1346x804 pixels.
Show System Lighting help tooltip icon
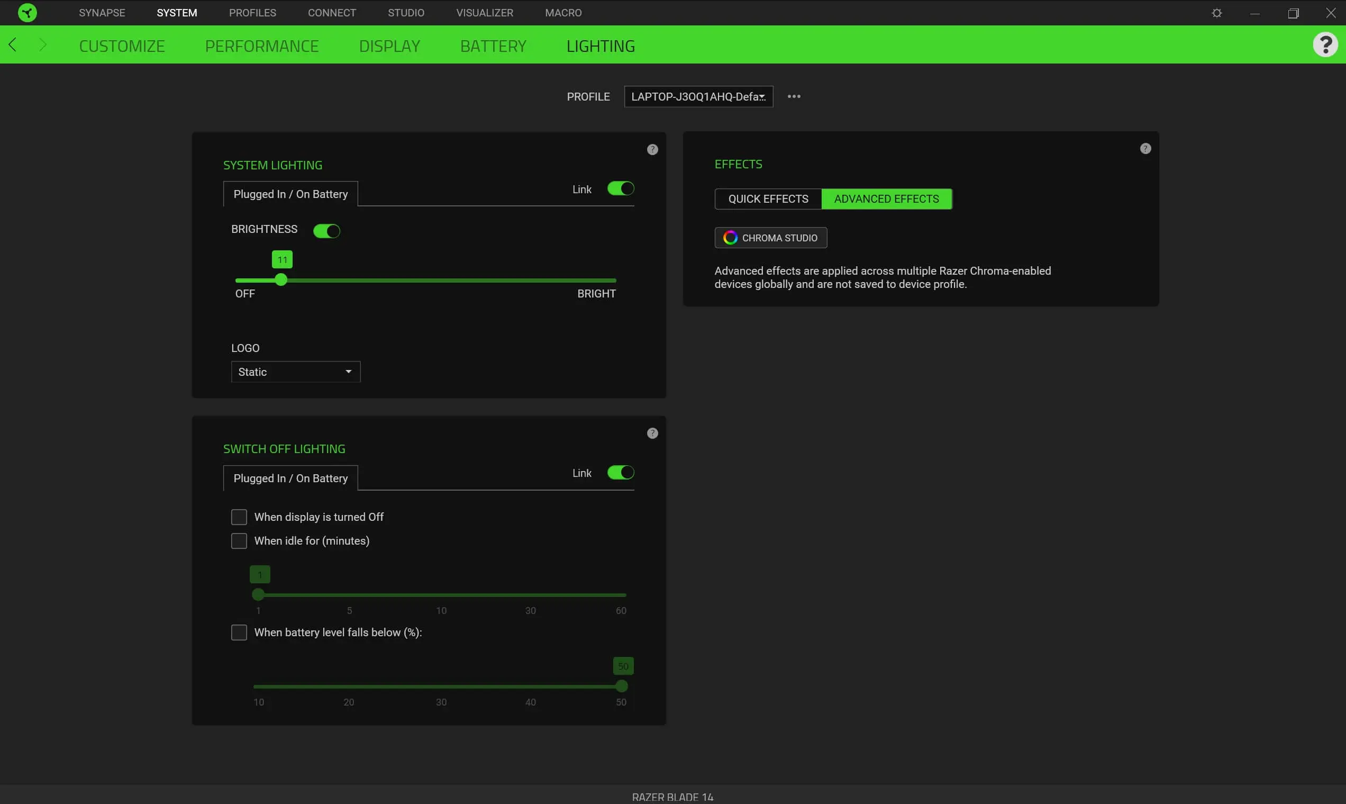652,150
